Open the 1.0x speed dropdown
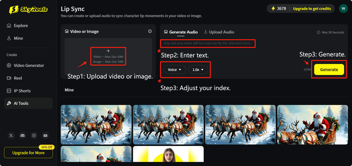The height and width of the screenshot is (166, 352). pyautogui.click(x=198, y=70)
